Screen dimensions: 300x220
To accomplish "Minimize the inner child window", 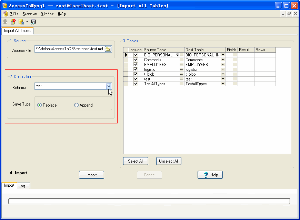I will coord(283,13).
